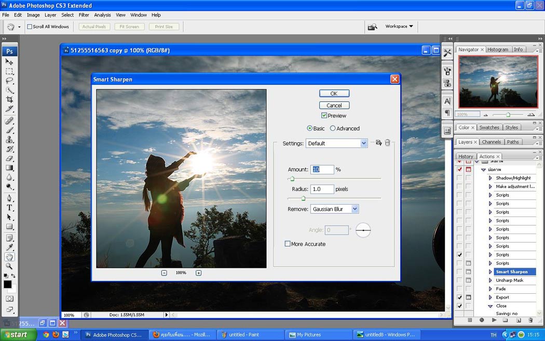The height and width of the screenshot is (341, 545).
Task: Switch to the Histogram tab
Action: [498, 50]
